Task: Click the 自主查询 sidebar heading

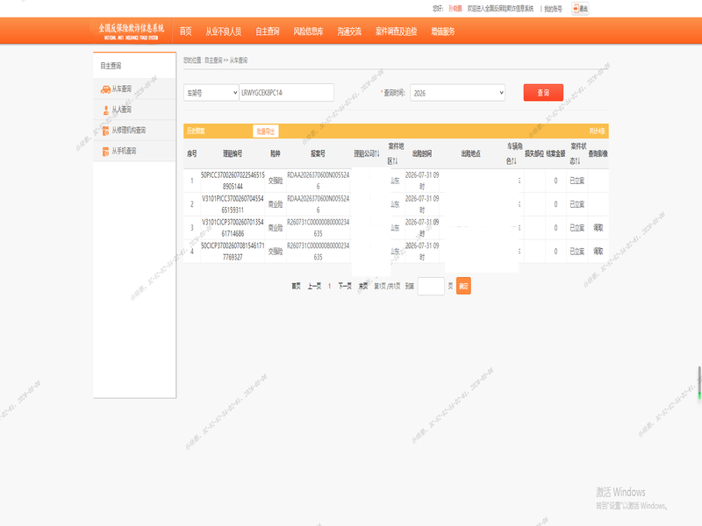Action: 111,66
